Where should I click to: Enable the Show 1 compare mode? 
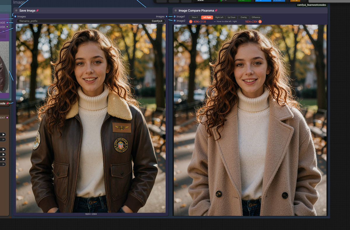tap(195, 17)
